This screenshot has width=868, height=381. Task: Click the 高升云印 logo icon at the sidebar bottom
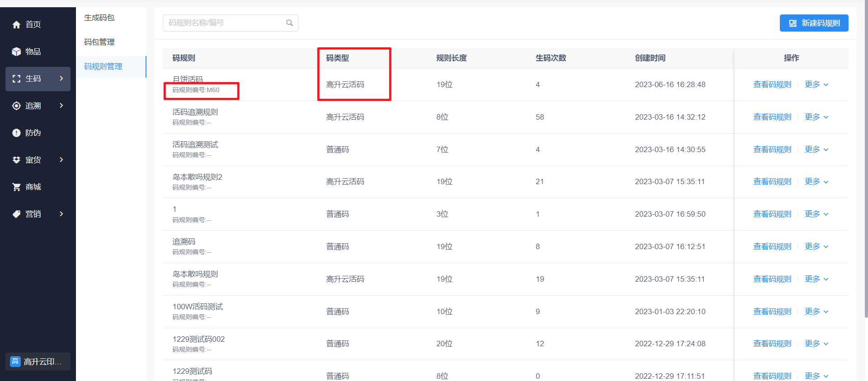(x=15, y=362)
